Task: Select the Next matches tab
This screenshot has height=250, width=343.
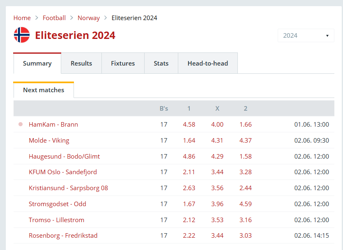Action: 44,90
